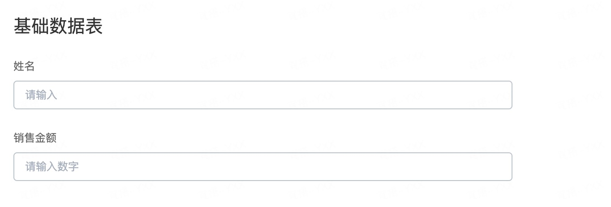This screenshot has height=207, width=611.
Task: Click the middle of the 姓名 text box
Action: click(x=263, y=95)
